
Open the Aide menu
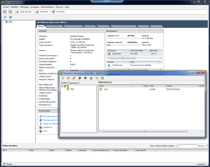[67, 7]
